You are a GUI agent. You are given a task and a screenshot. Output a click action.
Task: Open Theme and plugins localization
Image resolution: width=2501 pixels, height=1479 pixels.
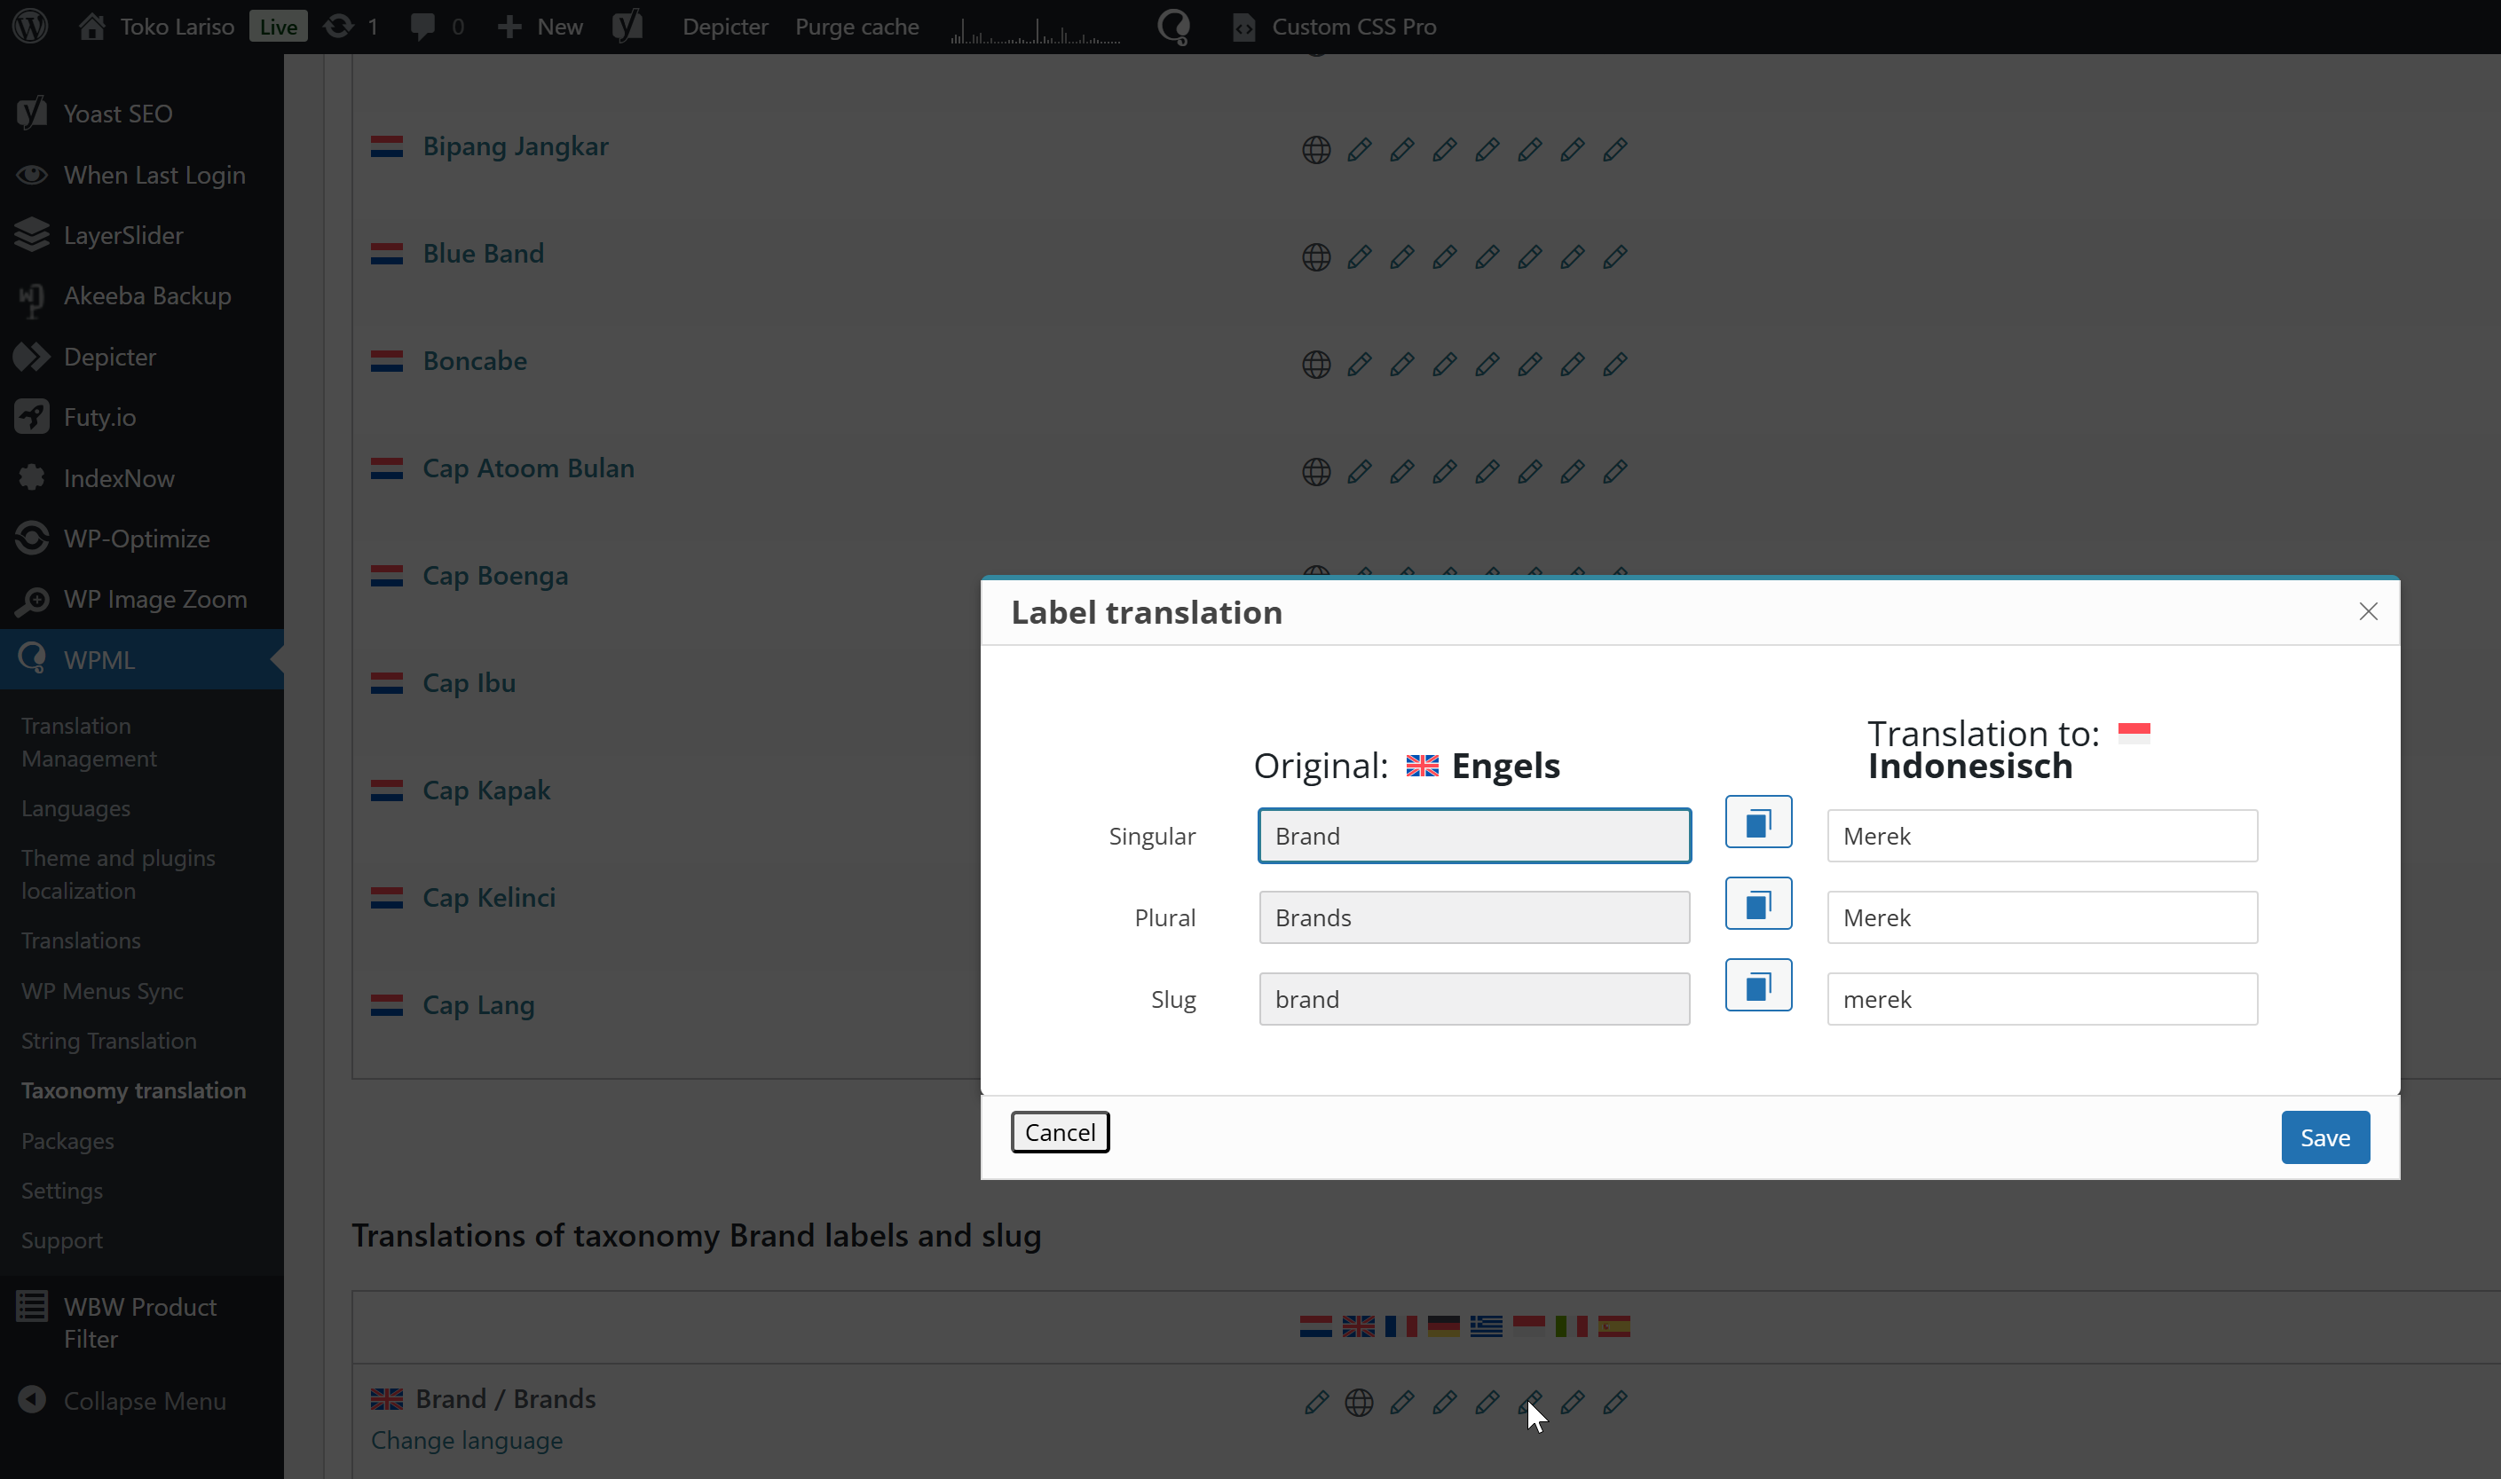(x=118, y=874)
